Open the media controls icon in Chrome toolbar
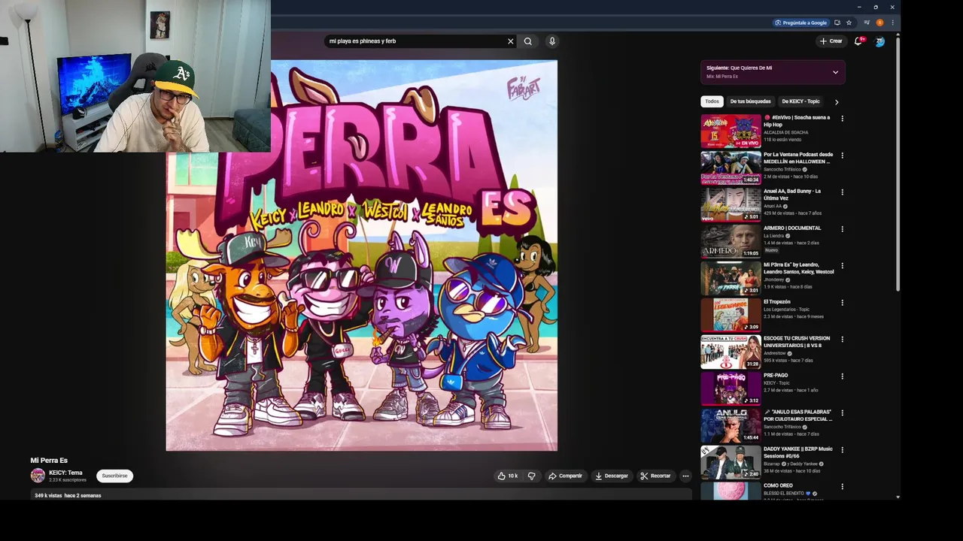The height and width of the screenshot is (541, 963). pyautogui.click(x=867, y=23)
